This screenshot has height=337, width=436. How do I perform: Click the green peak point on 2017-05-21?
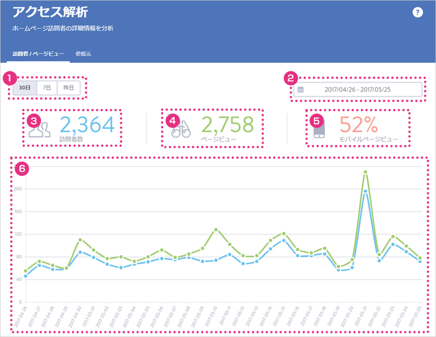[x=365, y=172]
